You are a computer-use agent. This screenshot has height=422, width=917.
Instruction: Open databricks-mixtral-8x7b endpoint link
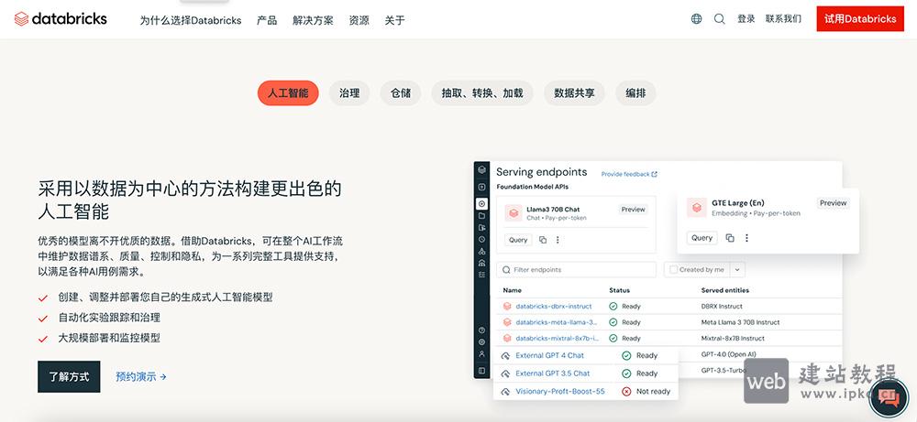point(558,339)
